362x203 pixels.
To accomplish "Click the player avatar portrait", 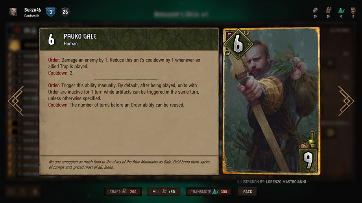I will (x=13, y=12).
